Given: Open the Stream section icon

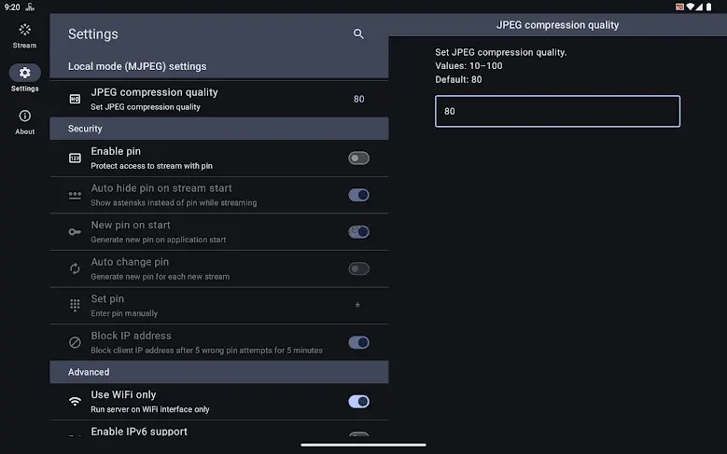Looking at the screenshot, I should [x=24, y=30].
